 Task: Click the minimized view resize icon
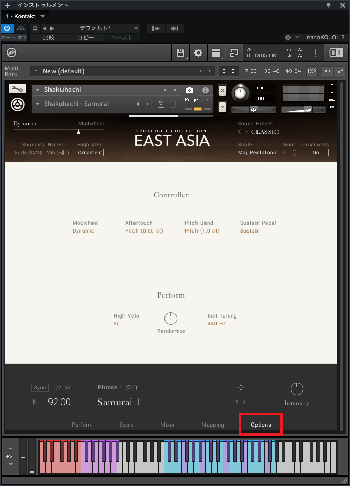coord(234,52)
